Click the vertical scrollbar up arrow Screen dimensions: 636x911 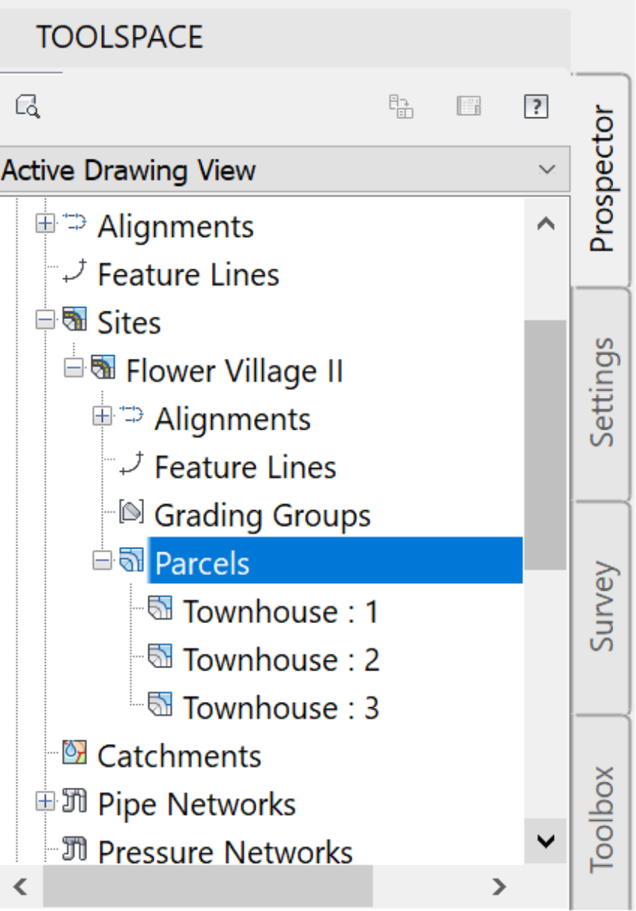545,222
